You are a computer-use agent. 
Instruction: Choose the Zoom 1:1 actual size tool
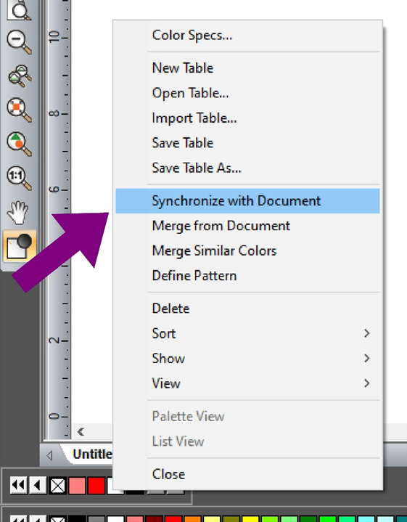coord(19,179)
